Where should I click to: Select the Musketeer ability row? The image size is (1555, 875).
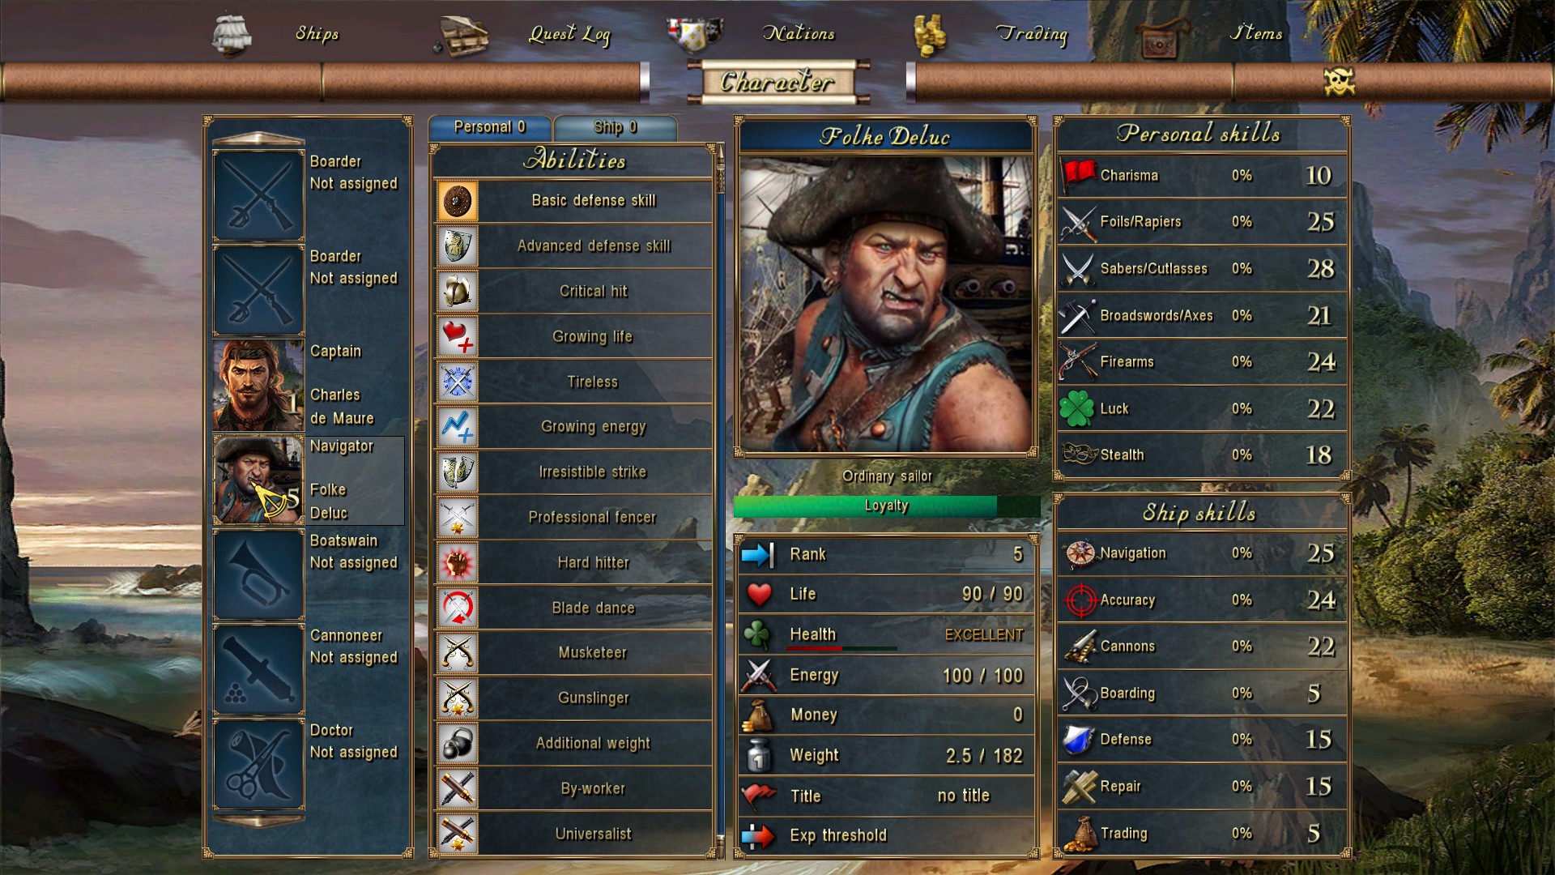pos(573,653)
